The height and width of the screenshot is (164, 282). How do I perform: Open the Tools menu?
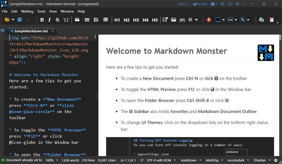41,11
